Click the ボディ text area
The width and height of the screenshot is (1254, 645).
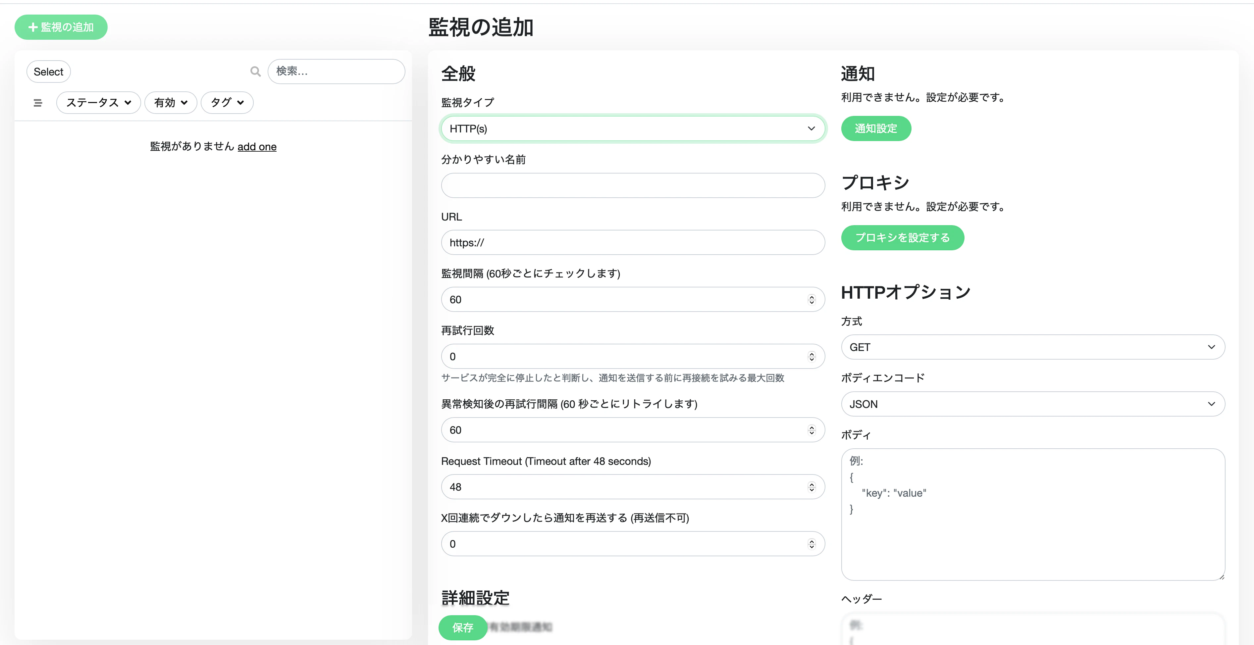(x=1033, y=515)
